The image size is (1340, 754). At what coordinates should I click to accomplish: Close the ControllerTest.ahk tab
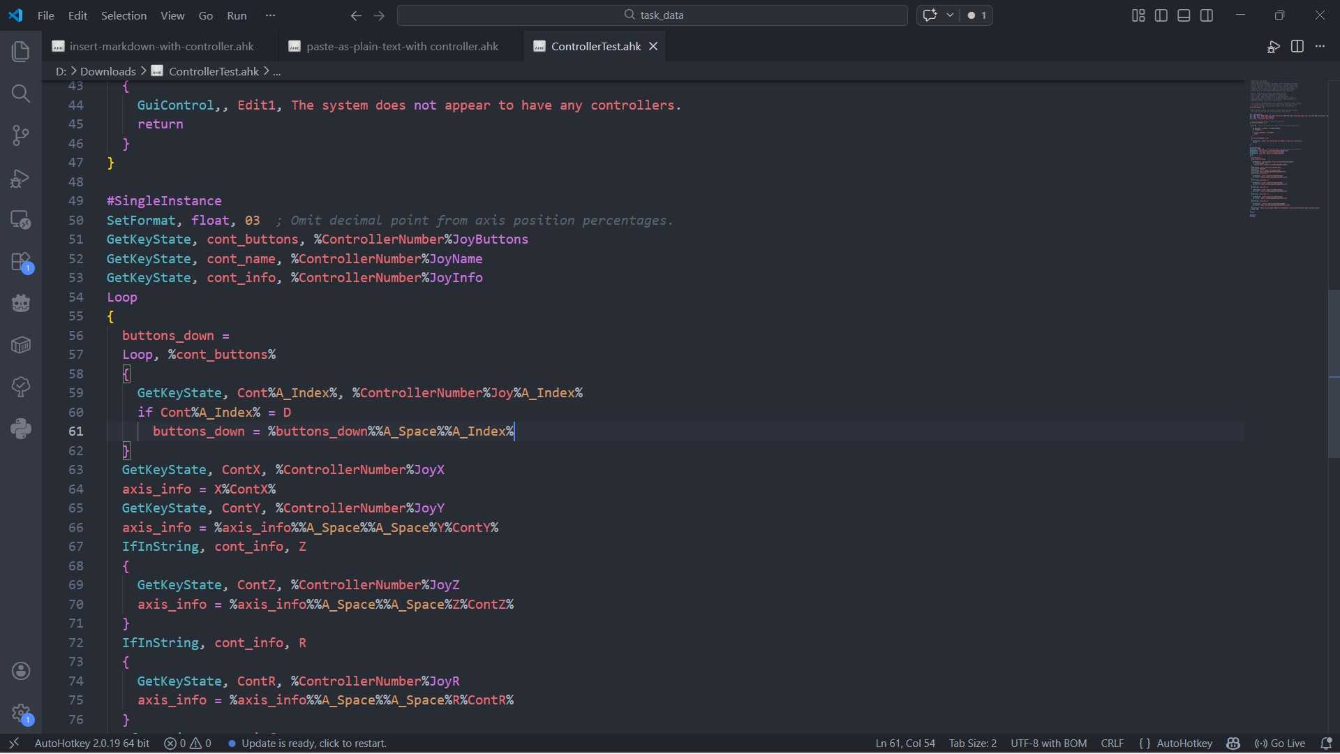click(653, 46)
